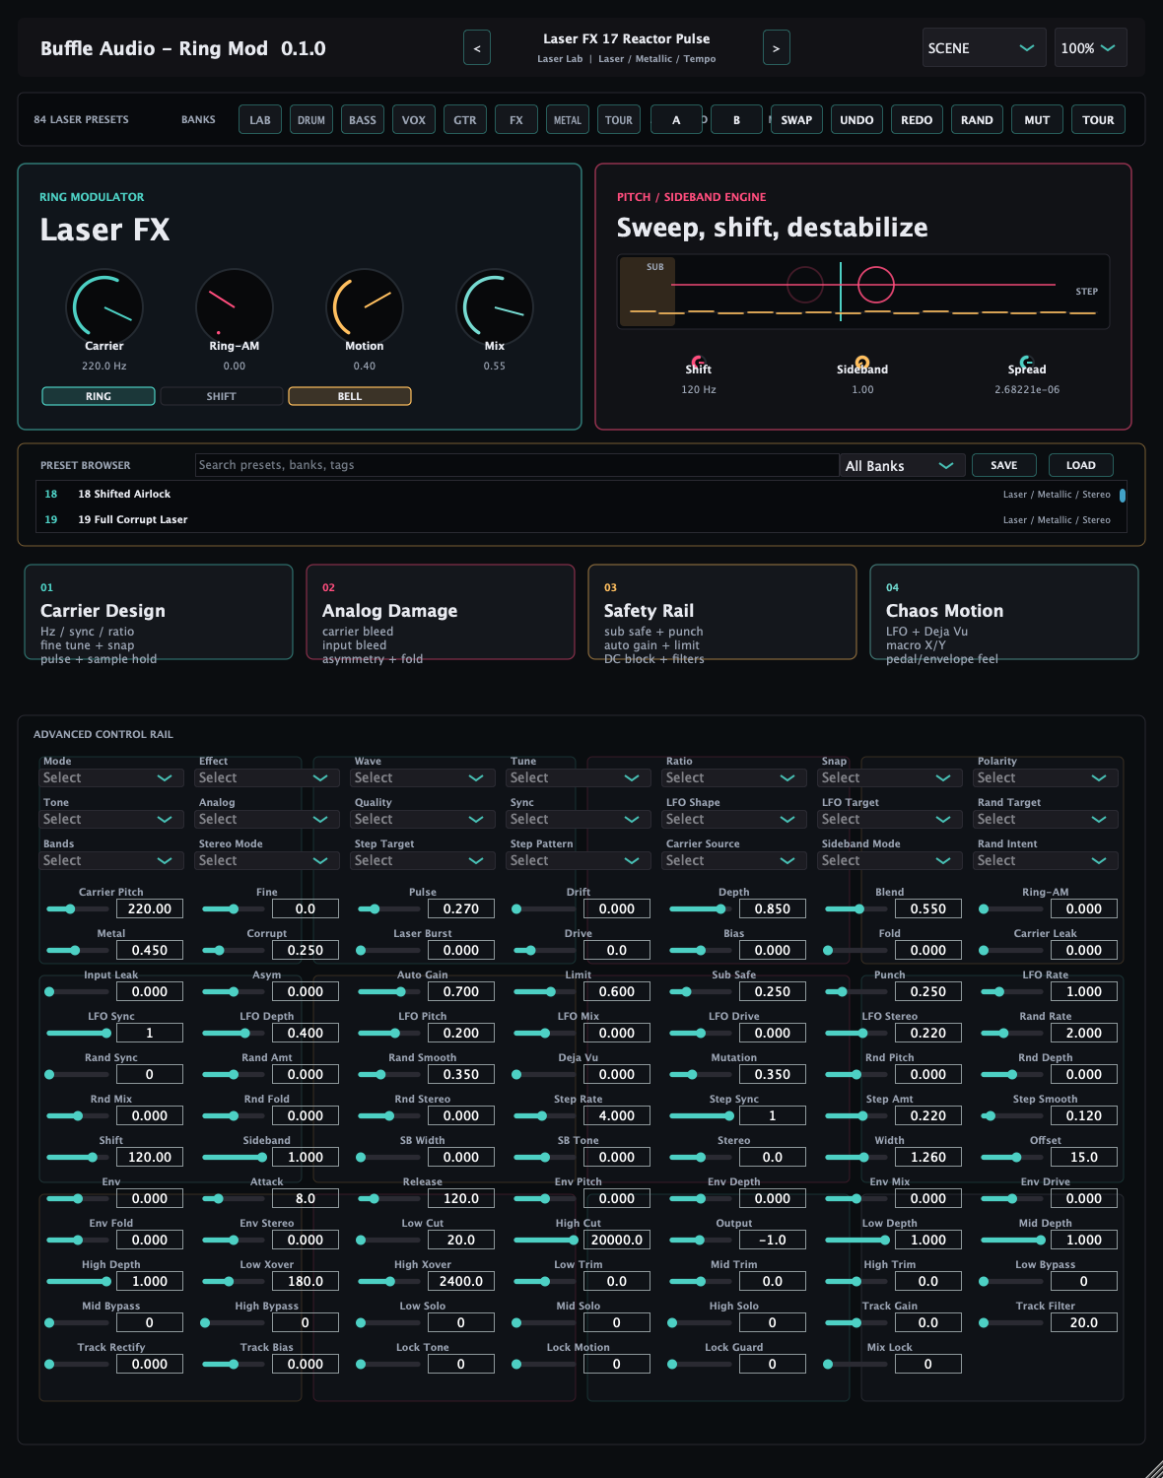Click the SWAP button
1163x1478 pixels.
796,120
